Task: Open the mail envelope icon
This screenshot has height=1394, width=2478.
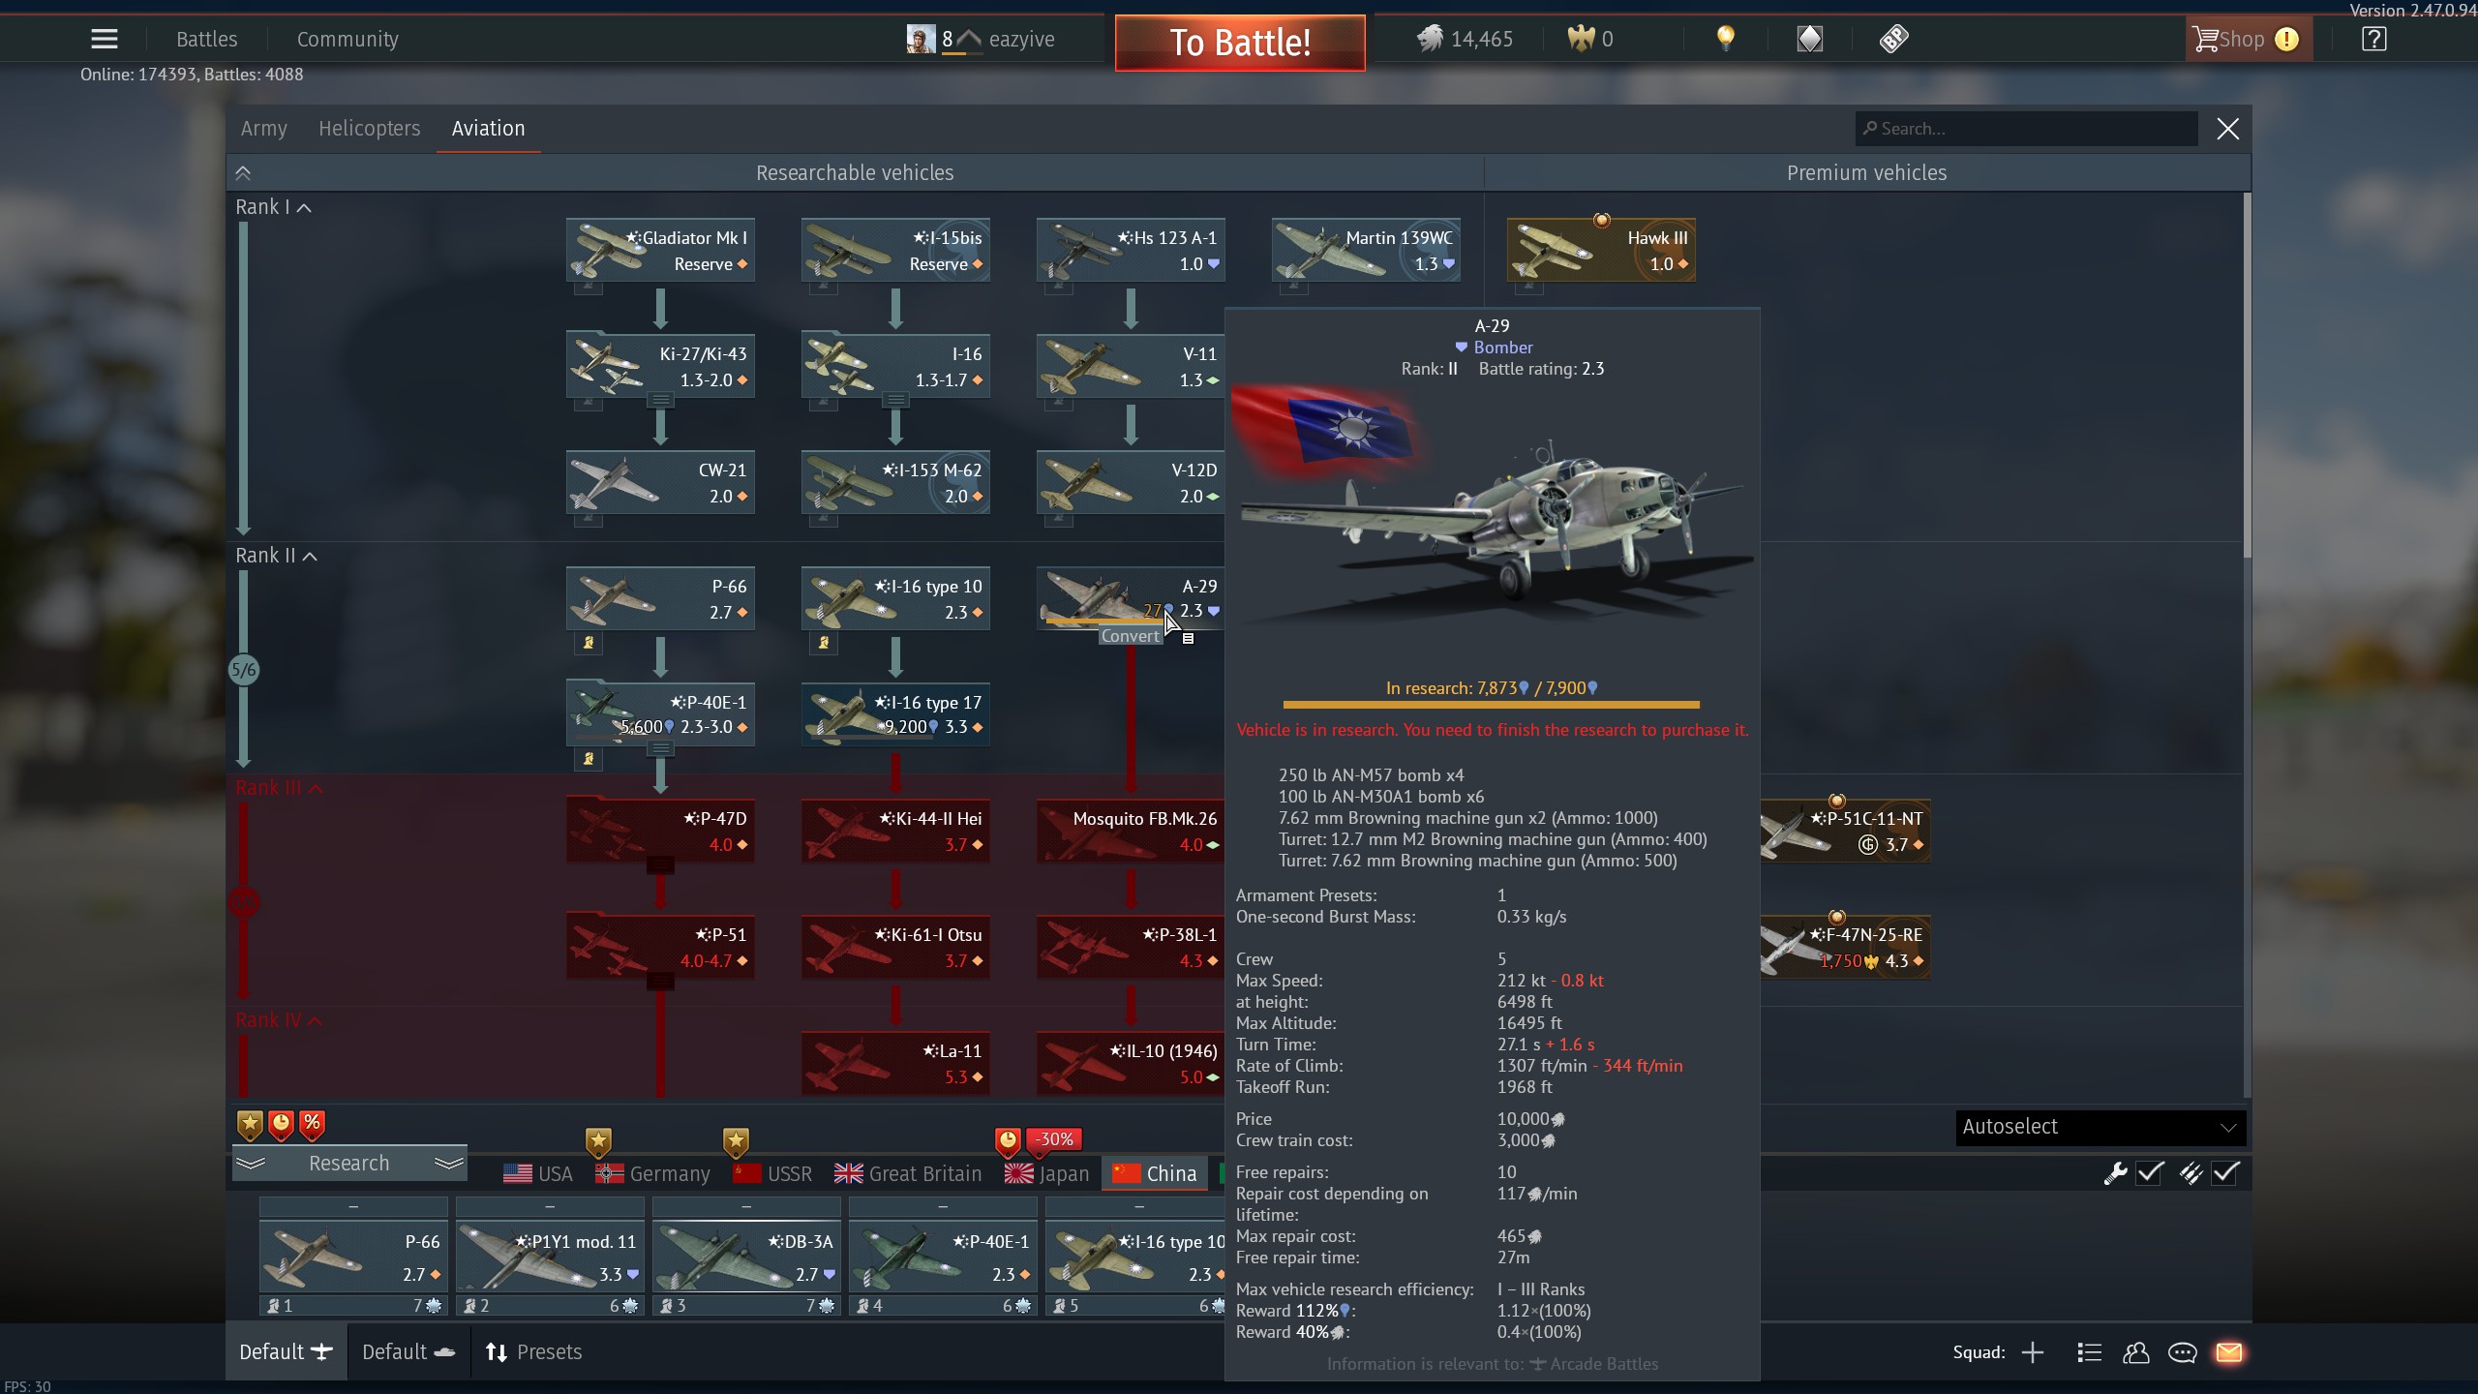Action: [2228, 1352]
